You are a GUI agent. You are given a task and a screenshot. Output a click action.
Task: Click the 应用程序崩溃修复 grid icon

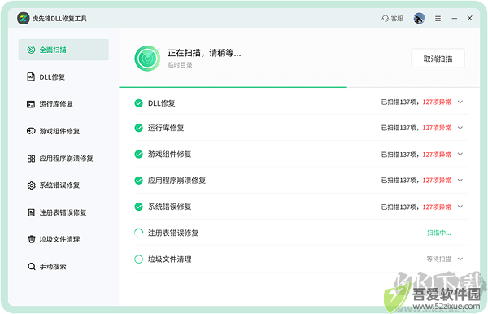point(31,159)
